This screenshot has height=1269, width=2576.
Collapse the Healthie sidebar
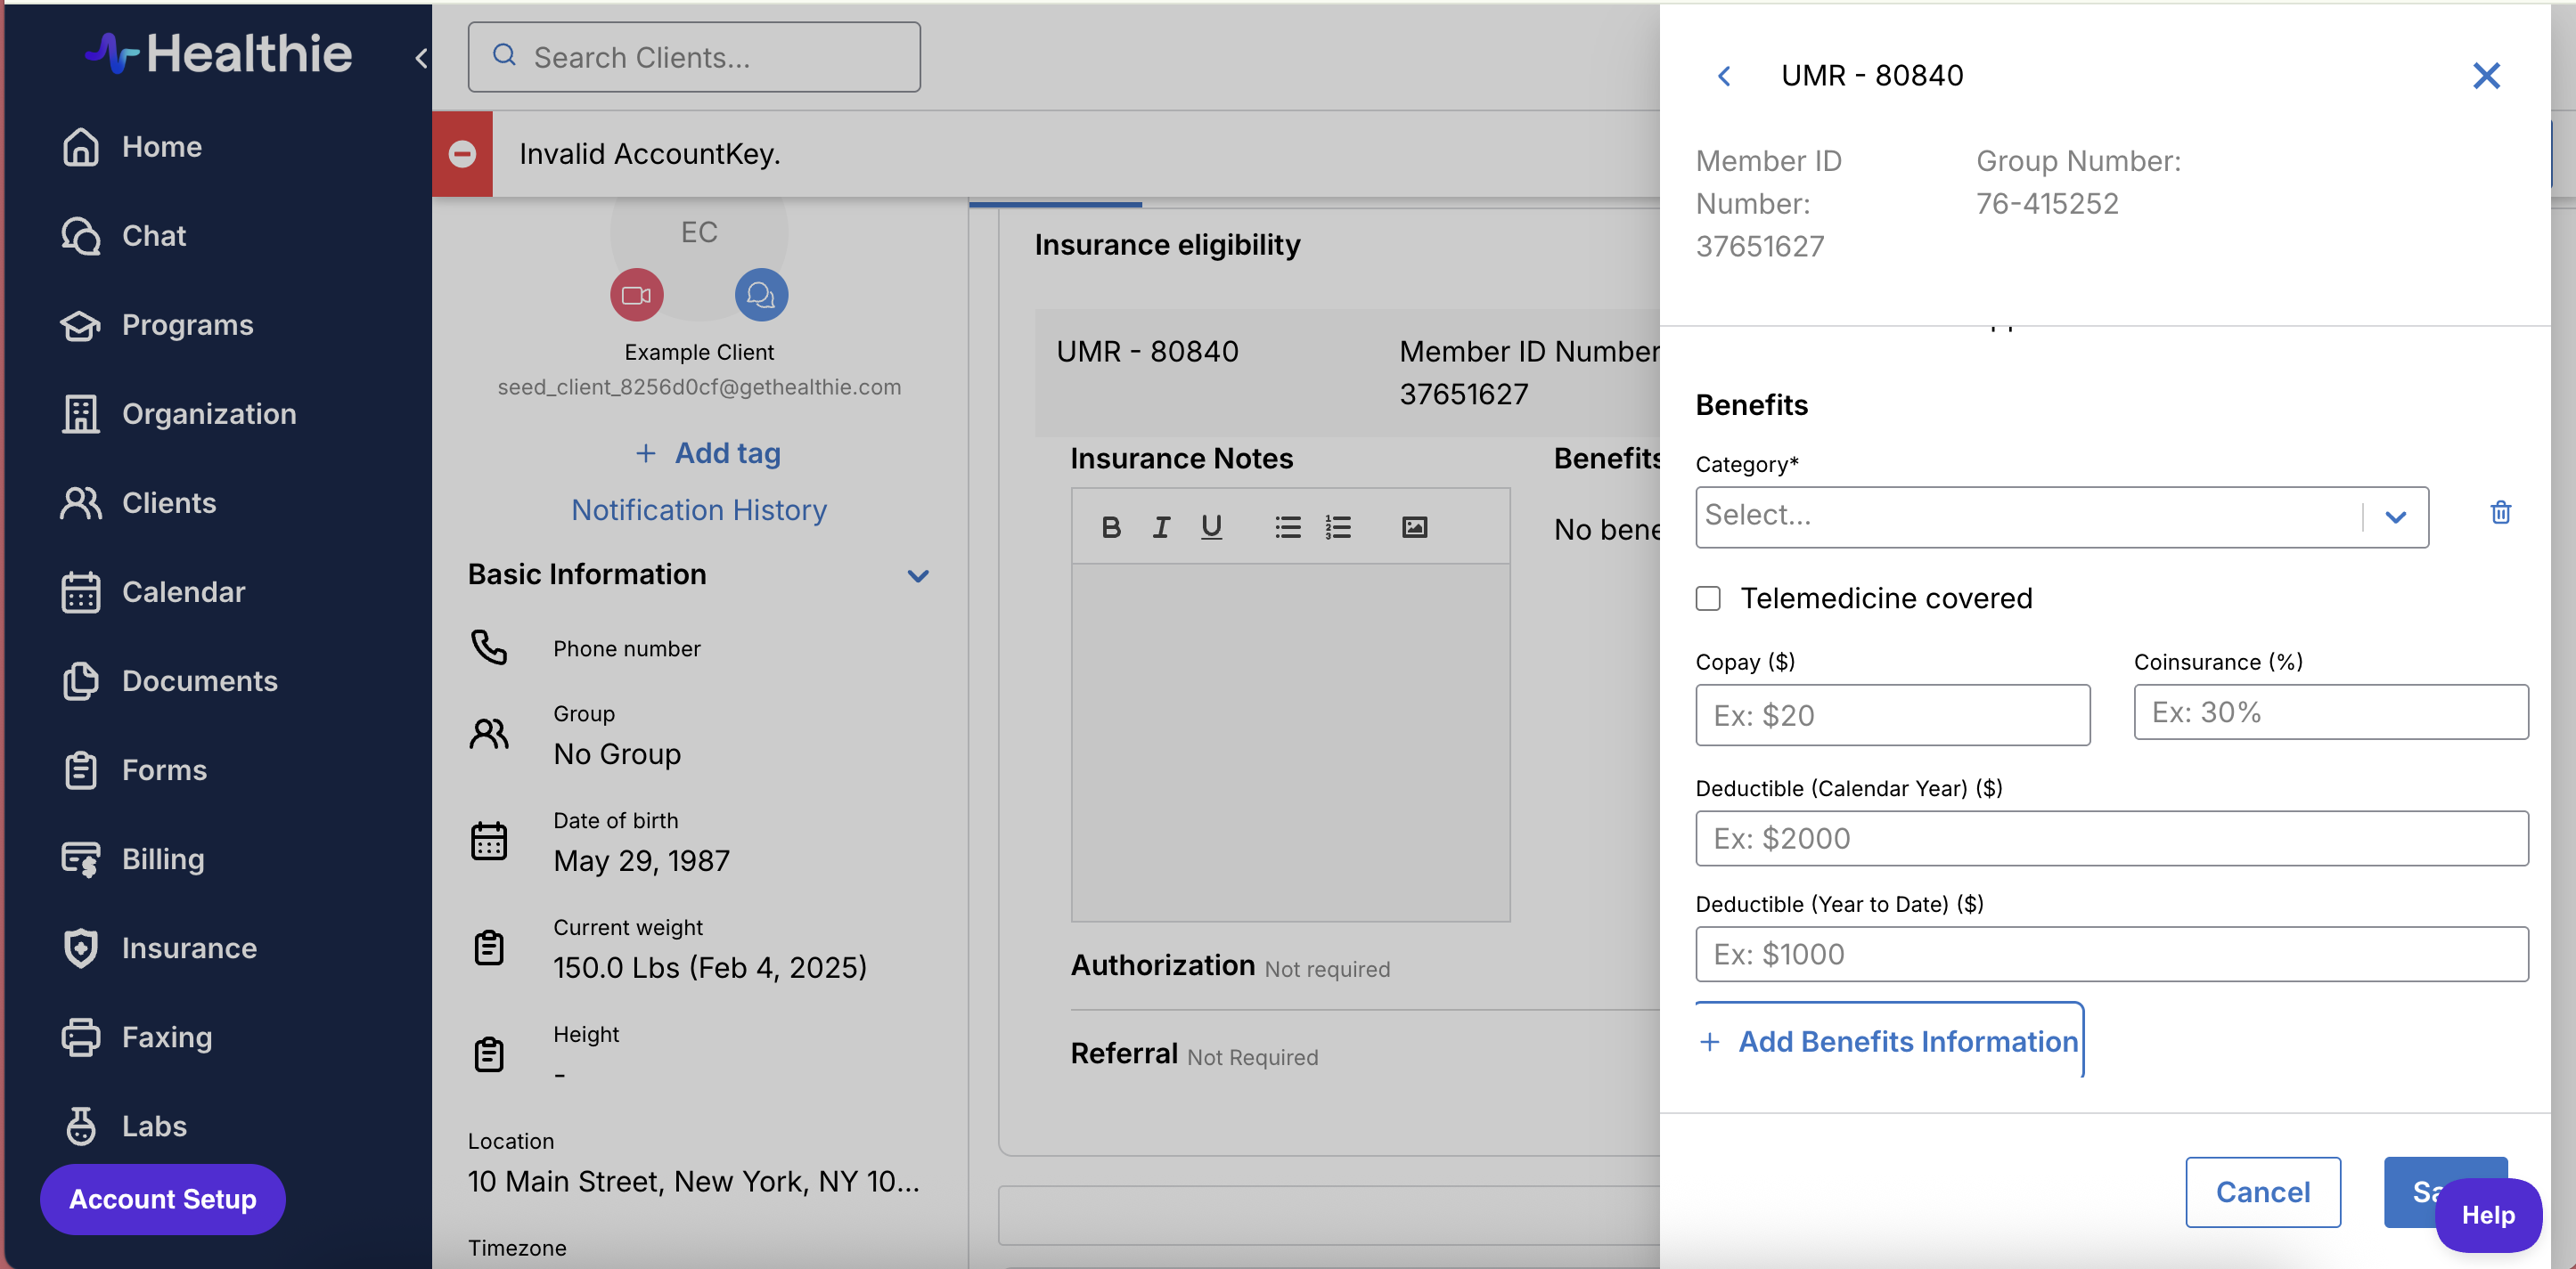(x=421, y=58)
